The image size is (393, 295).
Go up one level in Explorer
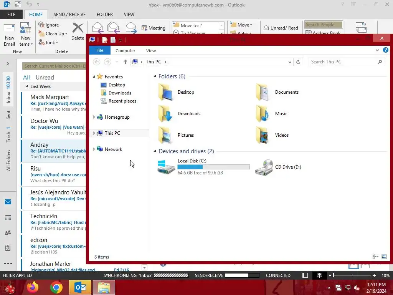(125, 62)
